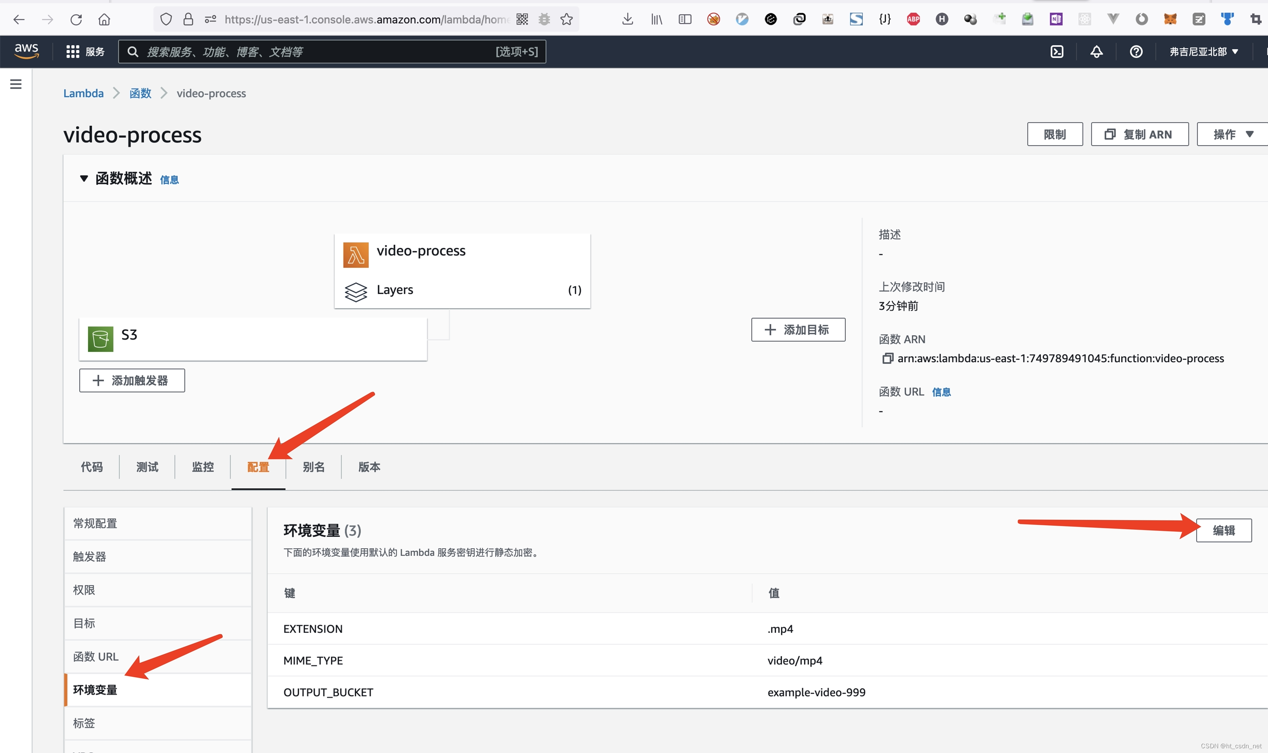This screenshot has width=1268, height=753.
Task: Open the notifications bell icon
Action: coord(1097,51)
